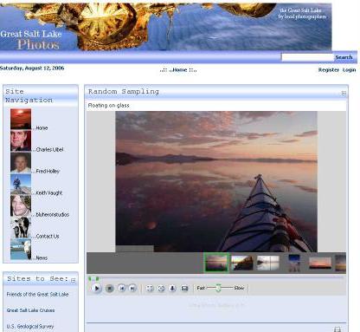Click the email photo envelope icon
The image size is (360, 332).
click(x=184, y=288)
